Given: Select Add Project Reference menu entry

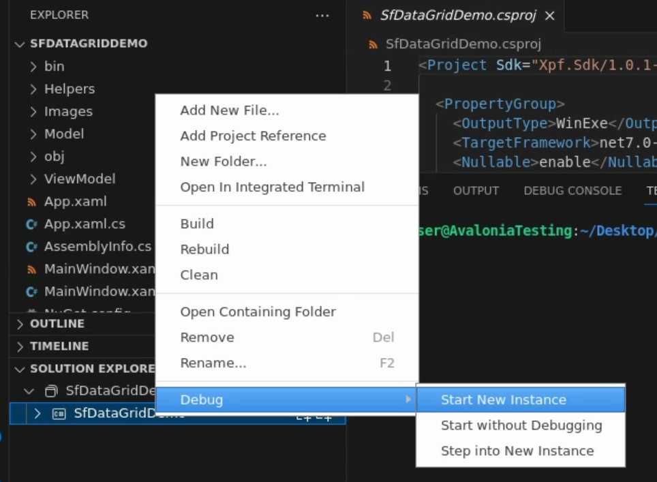Looking at the screenshot, I should [x=253, y=136].
